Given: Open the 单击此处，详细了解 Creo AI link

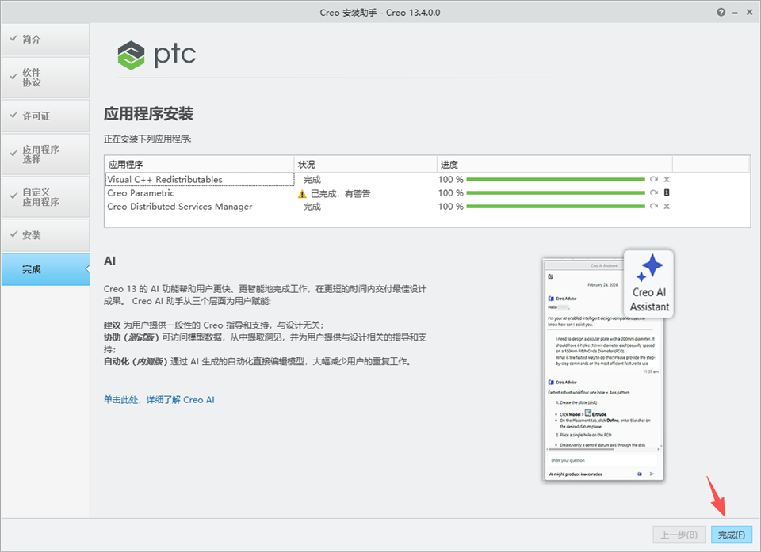Looking at the screenshot, I should point(159,400).
